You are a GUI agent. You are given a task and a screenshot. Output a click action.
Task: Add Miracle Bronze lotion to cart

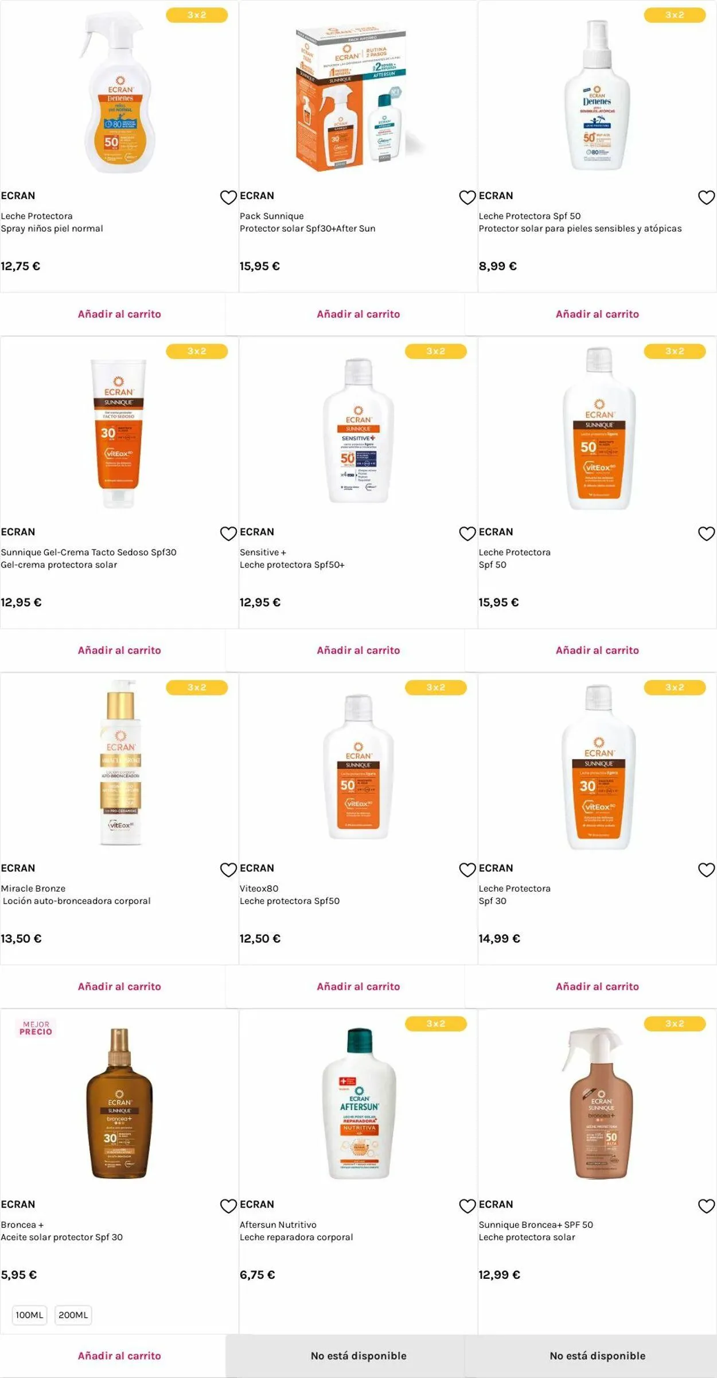pos(119,987)
